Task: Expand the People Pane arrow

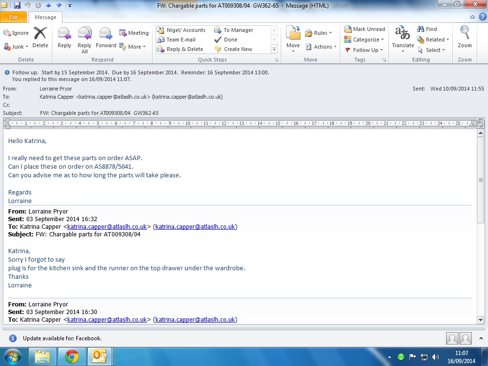Action: (481, 338)
